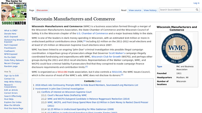Open Koch Exposed sidebar link
The height and width of the screenshot is (113, 202).
[x=11, y=45]
